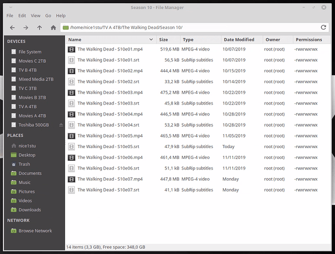This screenshot has width=335, height=254.
Task: Select The Walking Dead - S10e06.mp4
Action: click(x=110, y=157)
